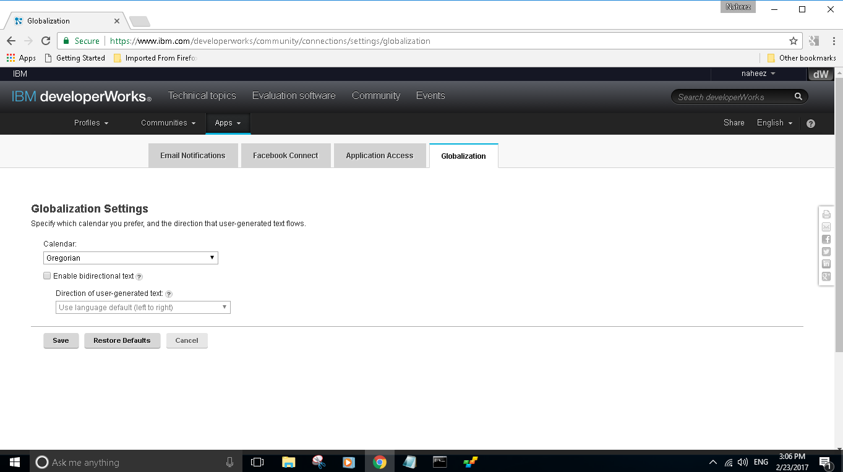Open Command Prompt from the taskbar

(x=440, y=462)
